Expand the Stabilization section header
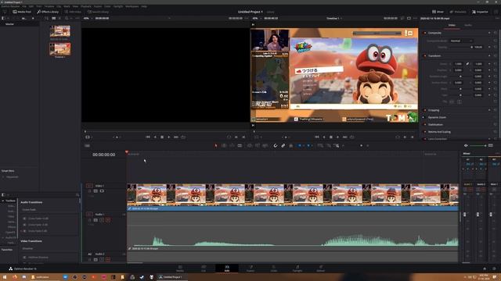Screen dimensions: 501x281 click(x=435, y=125)
